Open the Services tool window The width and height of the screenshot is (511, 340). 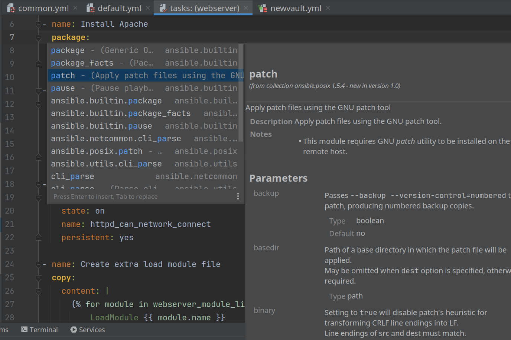coord(88,330)
